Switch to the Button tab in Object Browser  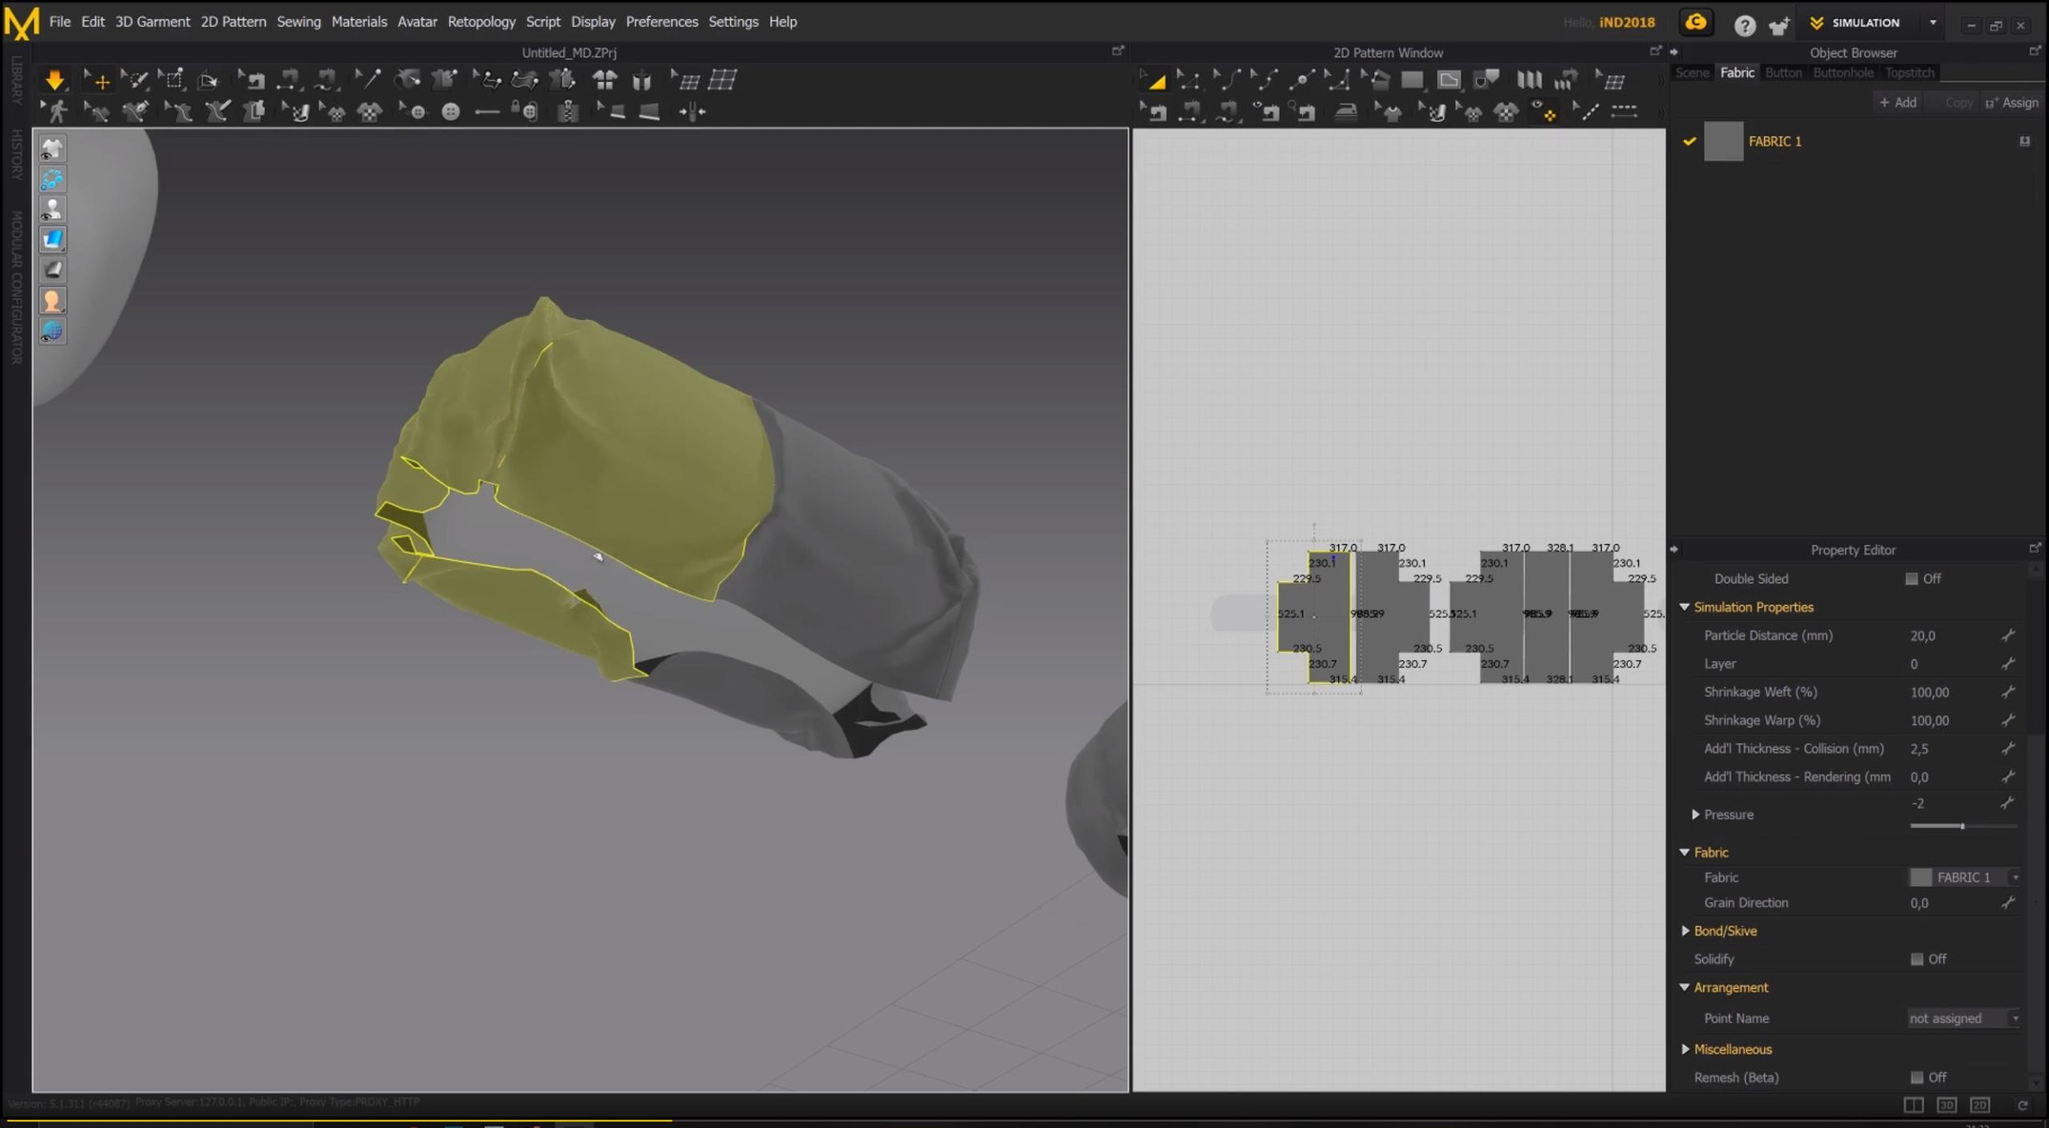pos(1783,72)
